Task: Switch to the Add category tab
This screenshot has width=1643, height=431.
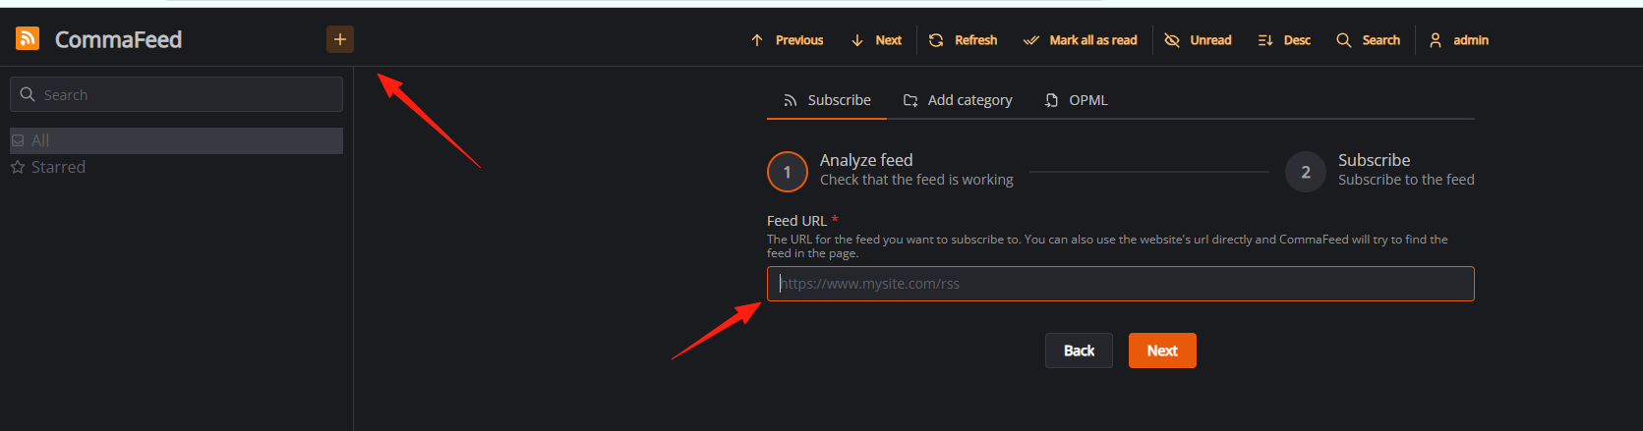Action: click(x=958, y=100)
